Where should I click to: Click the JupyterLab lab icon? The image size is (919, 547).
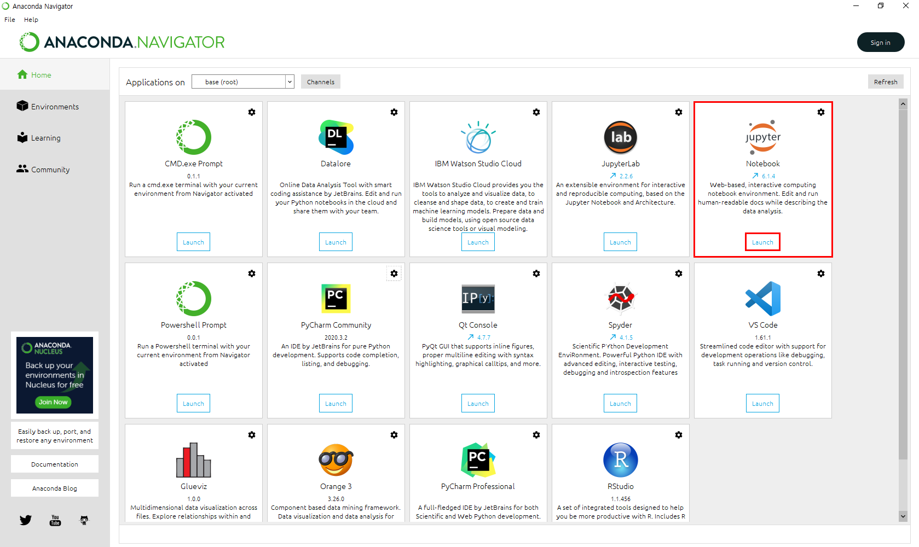(x=621, y=137)
